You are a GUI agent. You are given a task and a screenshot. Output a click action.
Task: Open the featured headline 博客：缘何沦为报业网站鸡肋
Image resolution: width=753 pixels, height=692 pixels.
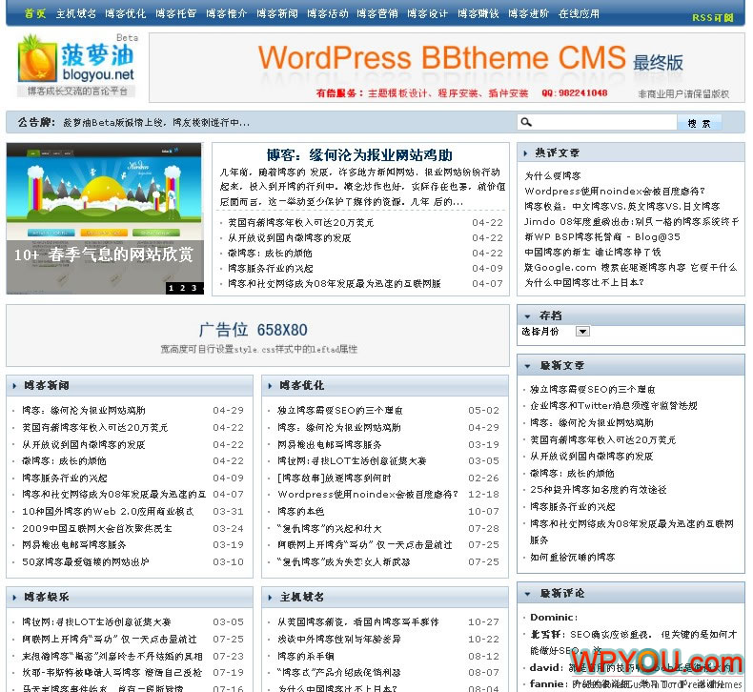point(359,155)
